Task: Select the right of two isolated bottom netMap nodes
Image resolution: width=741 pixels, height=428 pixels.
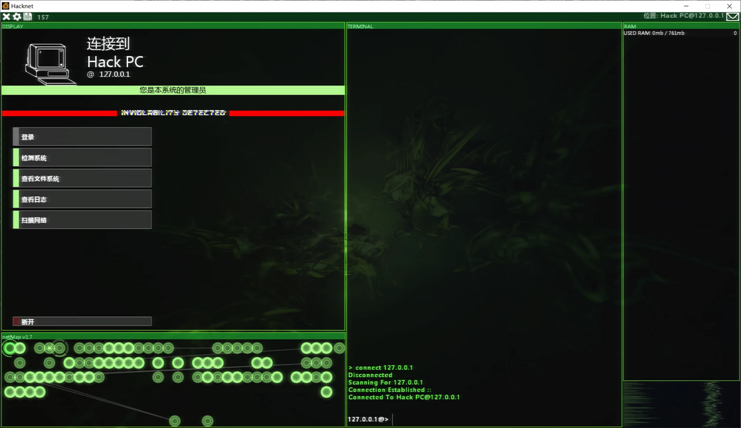Action: [x=208, y=421]
